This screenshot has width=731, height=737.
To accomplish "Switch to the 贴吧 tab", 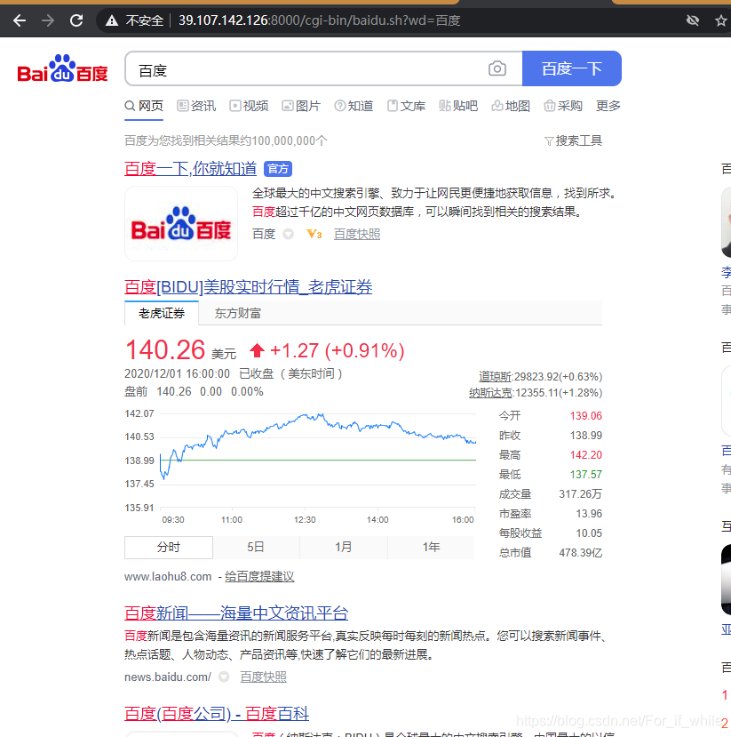I will pyautogui.click(x=458, y=106).
